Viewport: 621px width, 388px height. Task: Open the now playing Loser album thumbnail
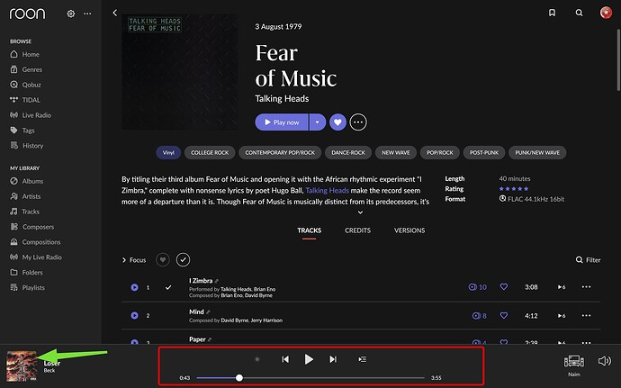[x=22, y=366]
